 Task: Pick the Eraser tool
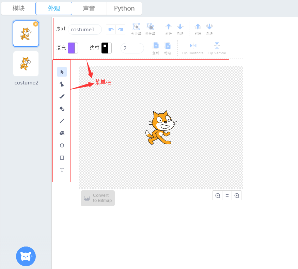tap(62, 109)
